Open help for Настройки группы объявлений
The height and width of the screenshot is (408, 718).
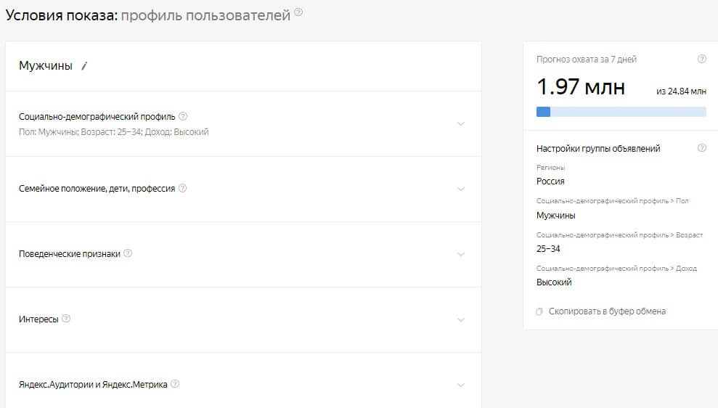pyautogui.click(x=701, y=148)
